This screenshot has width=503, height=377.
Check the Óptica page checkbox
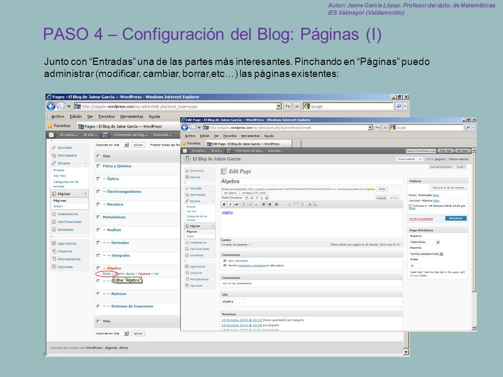(x=99, y=179)
